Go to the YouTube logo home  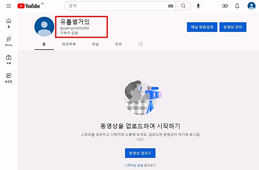pyautogui.click(x=29, y=6)
